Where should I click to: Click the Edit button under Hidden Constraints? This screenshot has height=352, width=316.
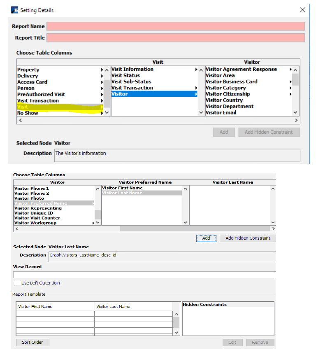(232, 343)
